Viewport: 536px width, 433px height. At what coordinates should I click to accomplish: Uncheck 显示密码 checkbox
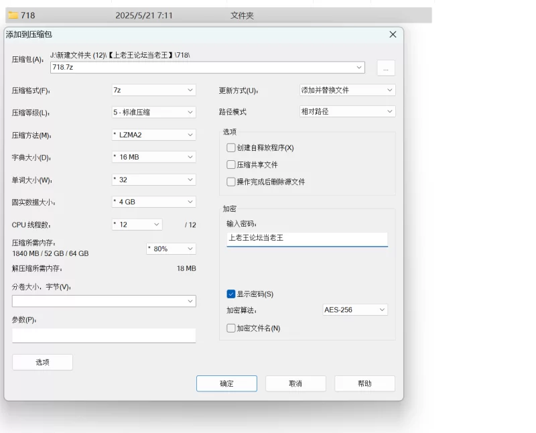231,294
